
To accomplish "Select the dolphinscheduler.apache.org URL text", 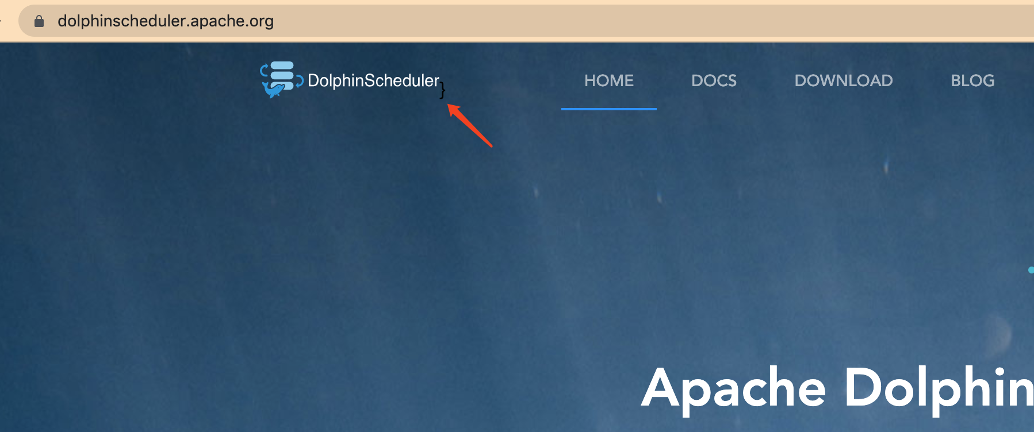I will (166, 21).
